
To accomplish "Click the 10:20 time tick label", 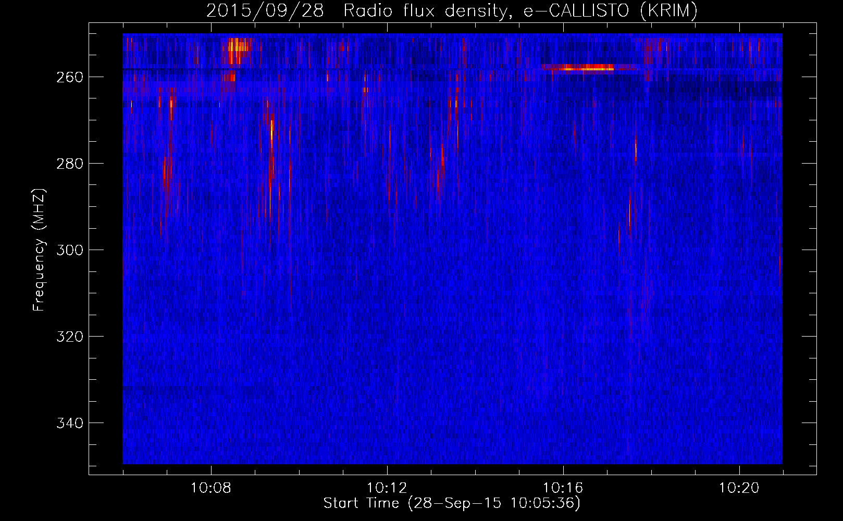I will (739, 488).
